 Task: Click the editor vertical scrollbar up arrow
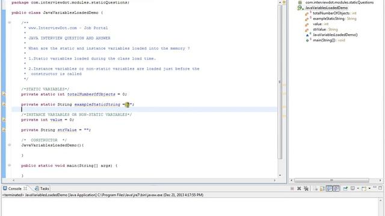tap(280, 2)
